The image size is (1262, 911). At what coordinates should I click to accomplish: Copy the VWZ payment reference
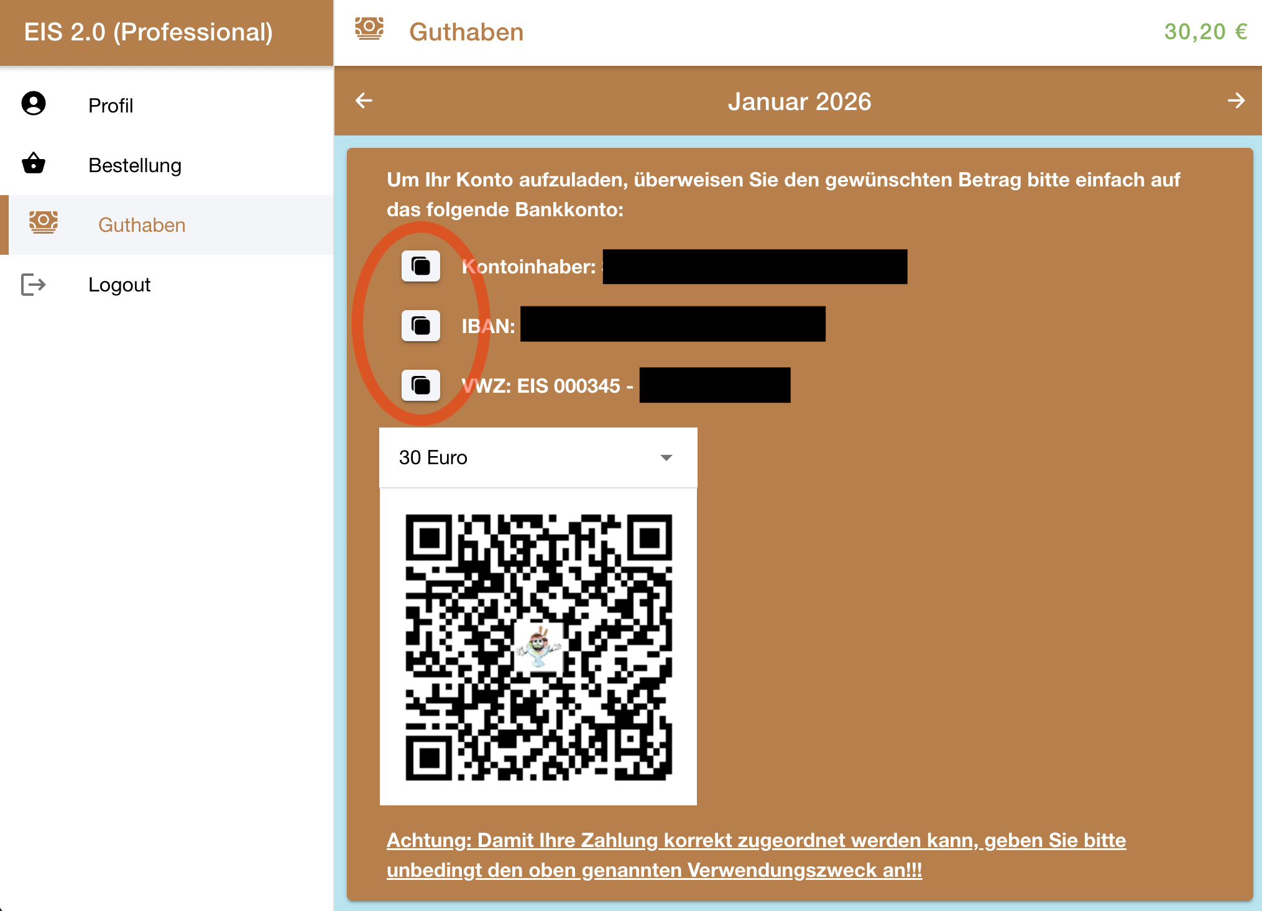[x=421, y=385]
